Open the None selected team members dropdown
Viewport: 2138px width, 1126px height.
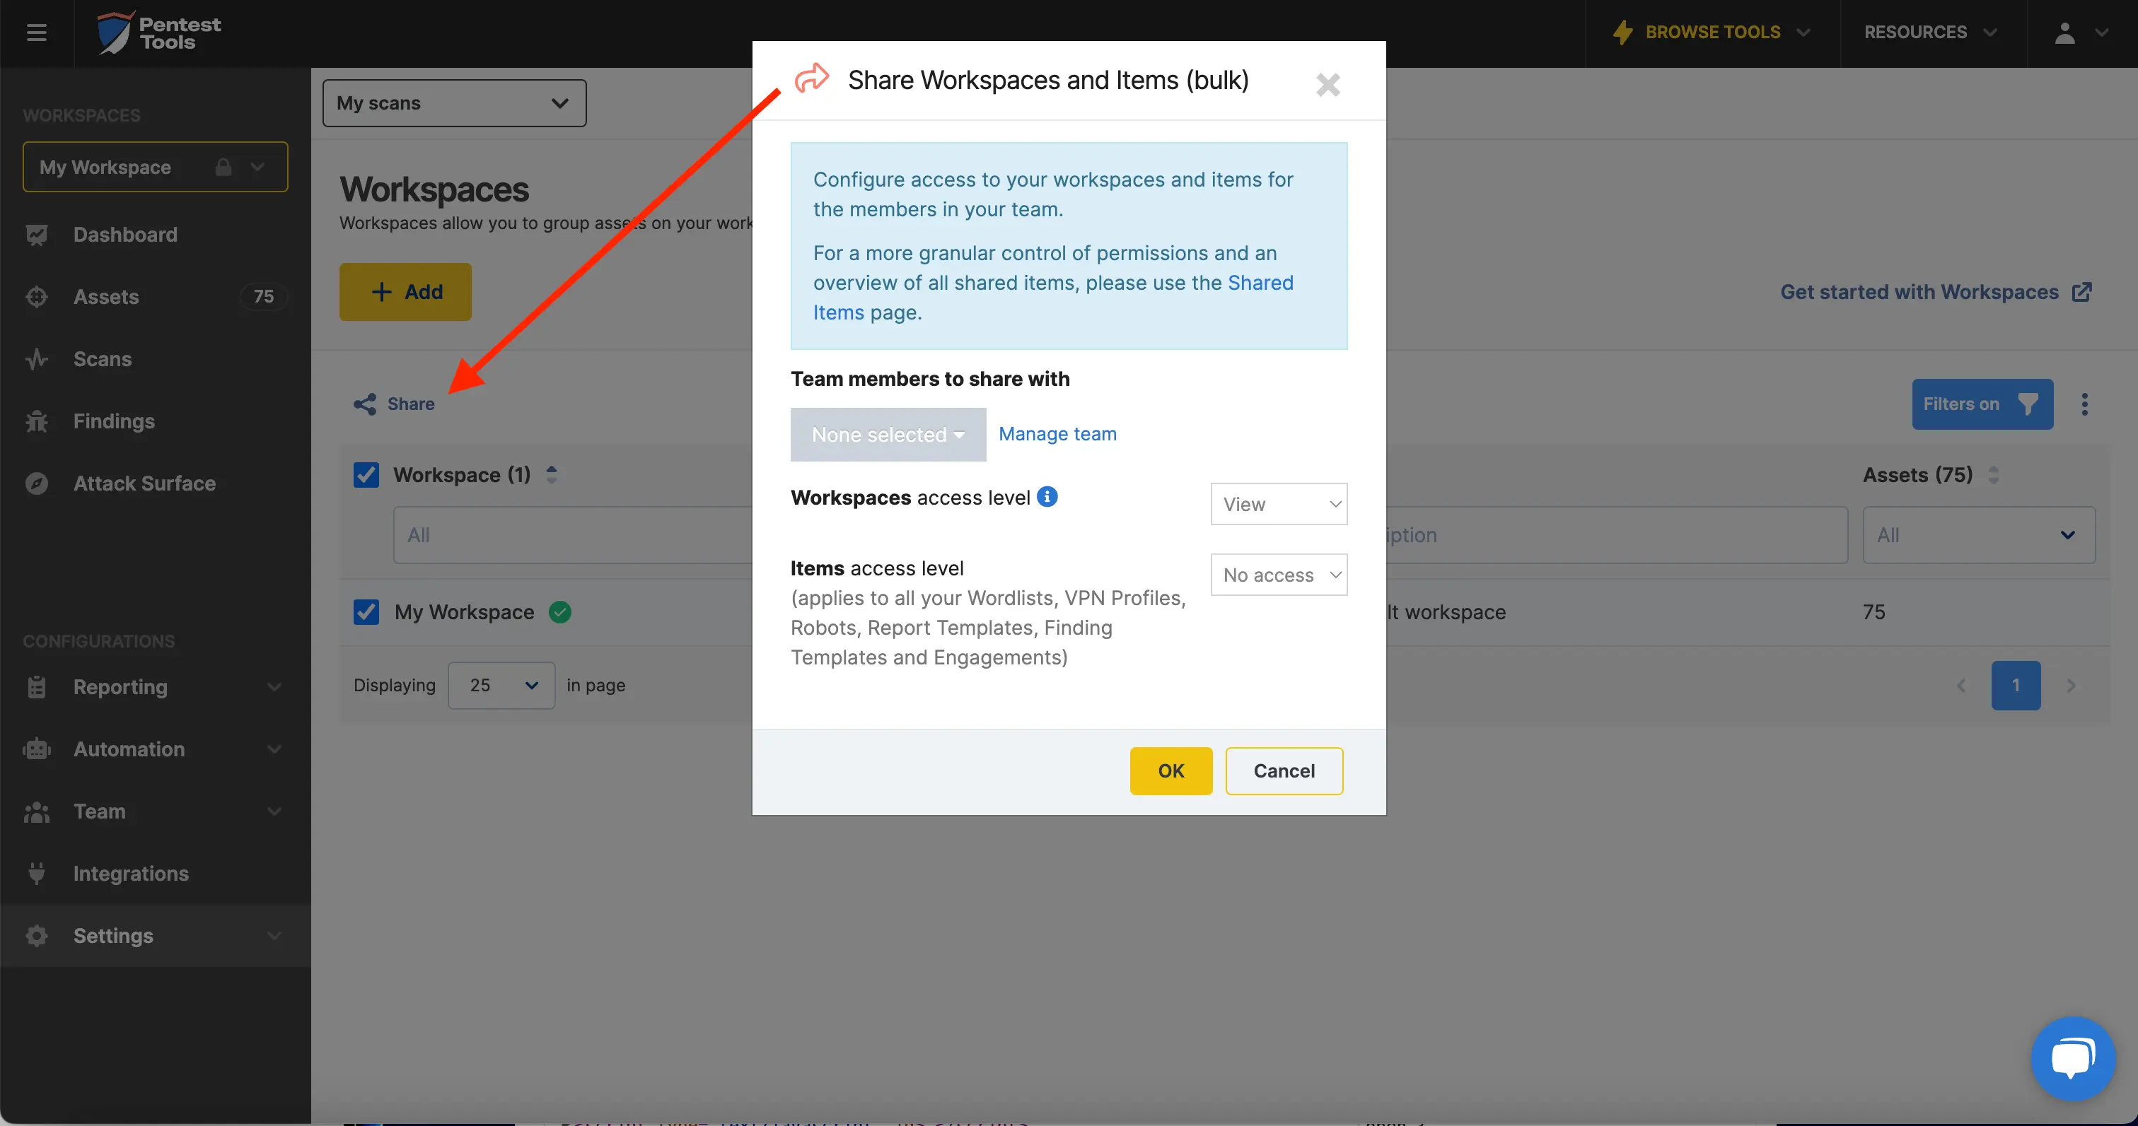coord(887,434)
